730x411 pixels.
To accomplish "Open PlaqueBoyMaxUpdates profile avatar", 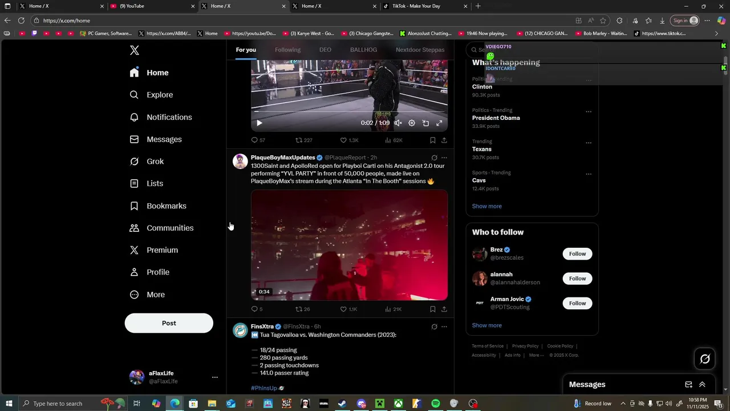I will pos(240,162).
